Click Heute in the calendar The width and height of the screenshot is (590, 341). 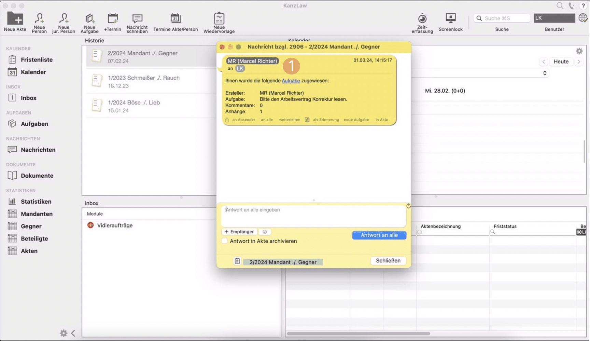(x=561, y=62)
